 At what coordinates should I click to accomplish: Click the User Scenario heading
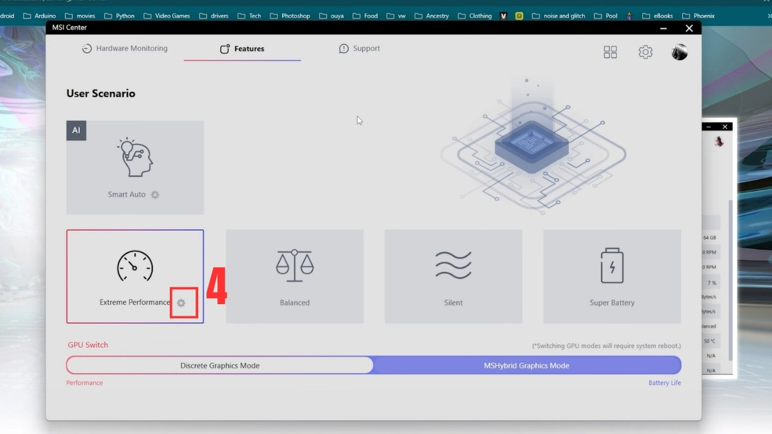(x=101, y=93)
